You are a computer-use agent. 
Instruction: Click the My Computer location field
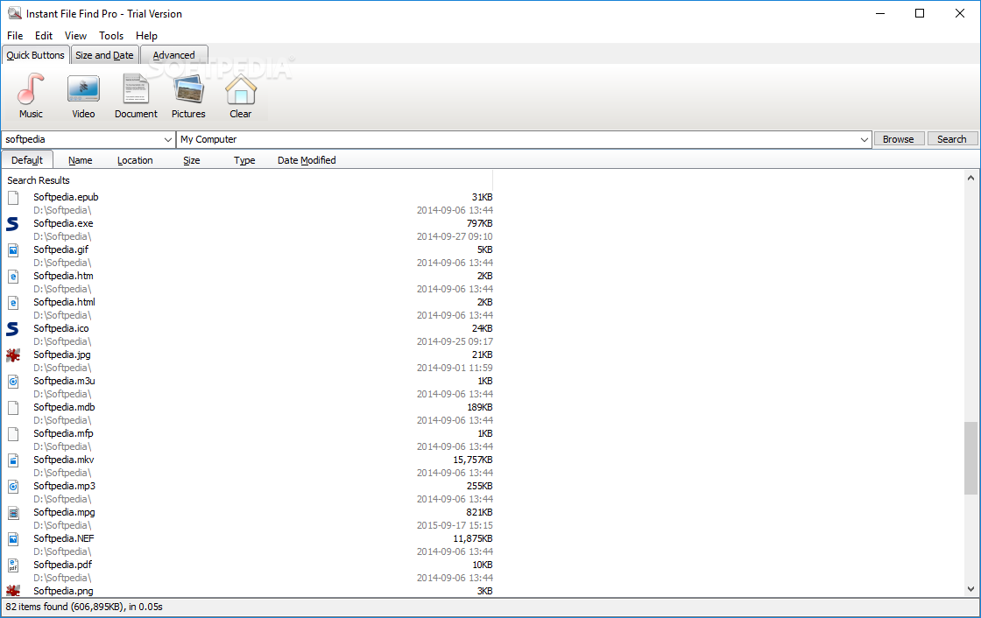pyautogui.click(x=518, y=139)
